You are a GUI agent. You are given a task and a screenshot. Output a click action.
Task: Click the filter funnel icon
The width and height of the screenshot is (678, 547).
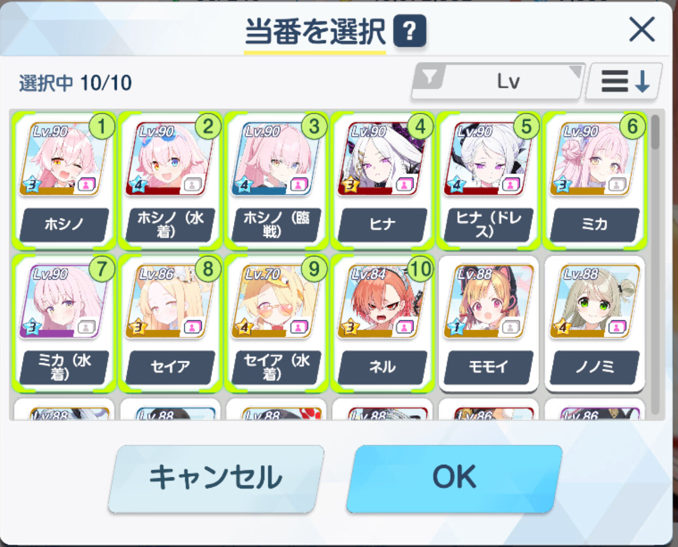[430, 78]
